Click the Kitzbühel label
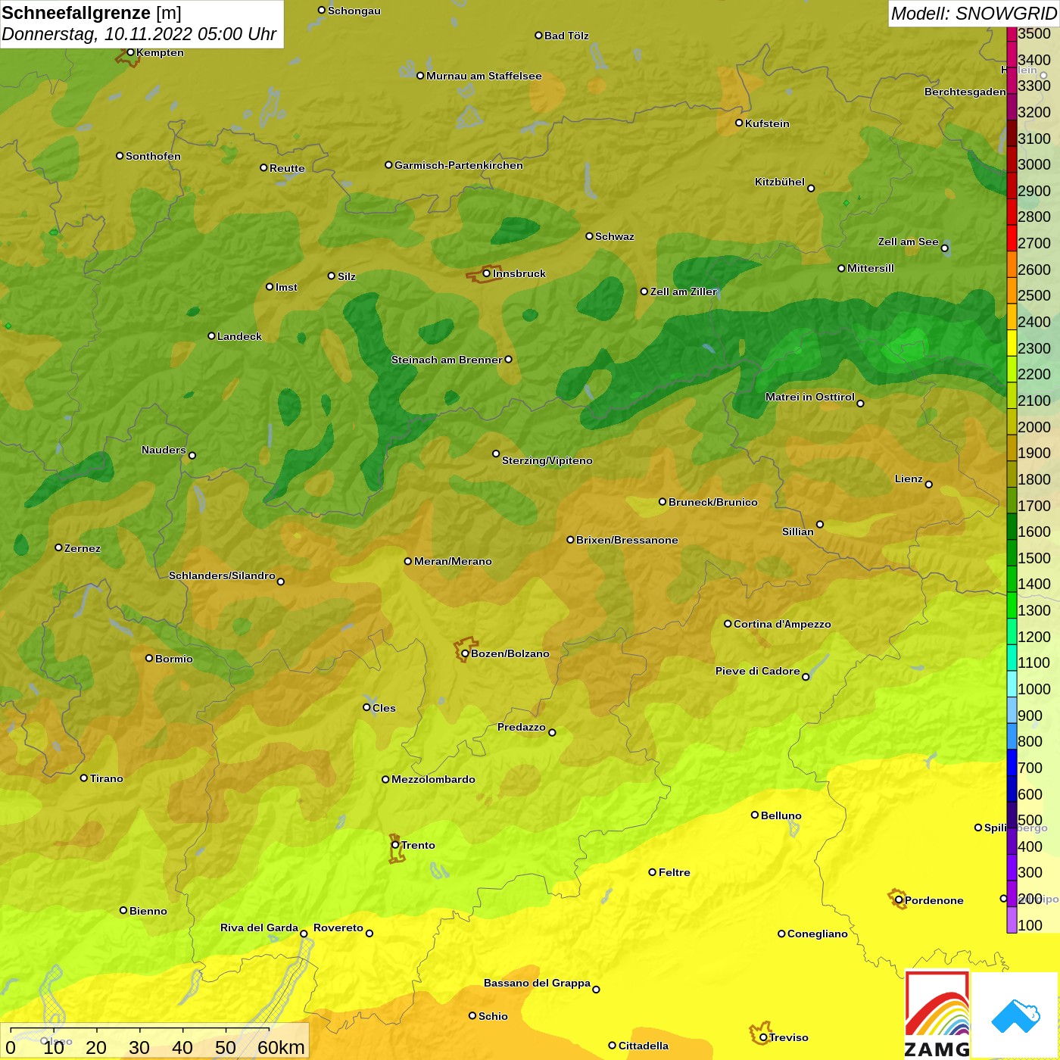Screen dimensions: 1060x1060 pos(780,182)
